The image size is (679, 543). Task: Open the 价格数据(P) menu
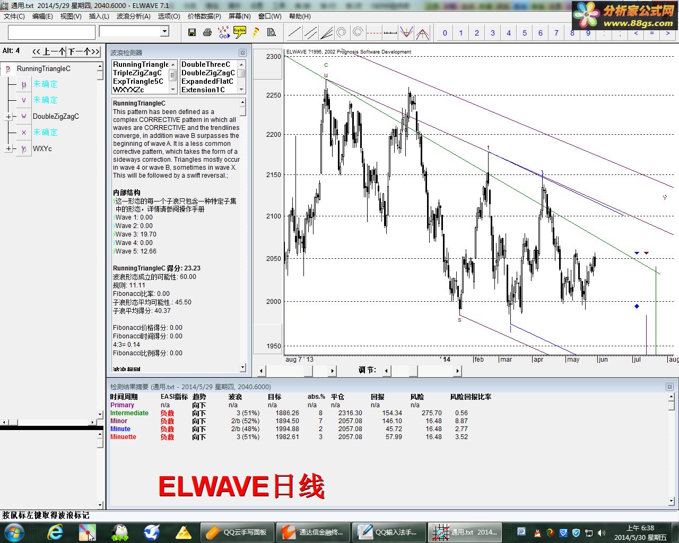(x=204, y=16)
